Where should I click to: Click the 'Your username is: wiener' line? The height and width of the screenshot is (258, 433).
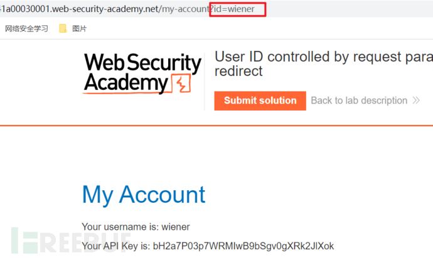[136, 227]
